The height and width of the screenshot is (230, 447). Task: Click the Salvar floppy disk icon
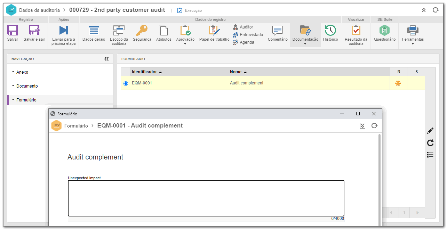[13, 30]
